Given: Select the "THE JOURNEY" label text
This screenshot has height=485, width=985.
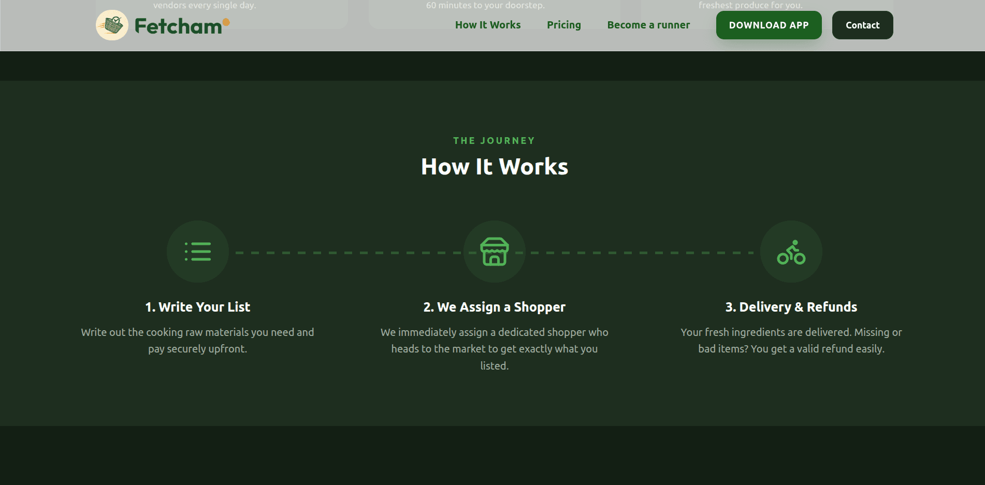Looking at the screenshot, I should tap(494, 141).
